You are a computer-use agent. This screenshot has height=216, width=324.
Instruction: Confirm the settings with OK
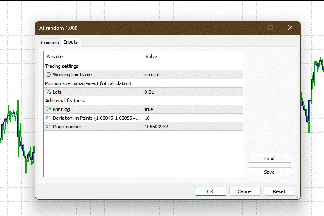click(210, 191)
